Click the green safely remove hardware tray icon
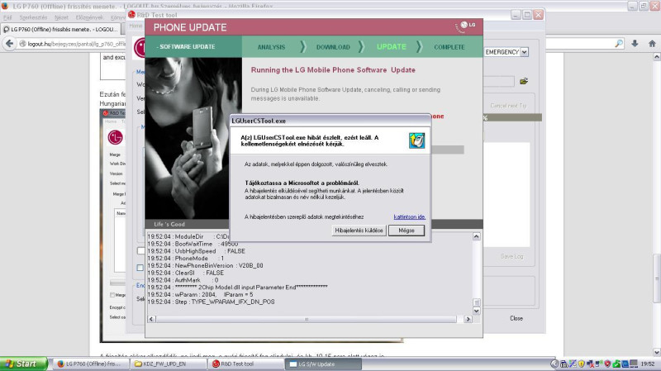Screen dimensions: 661x371 616,364
